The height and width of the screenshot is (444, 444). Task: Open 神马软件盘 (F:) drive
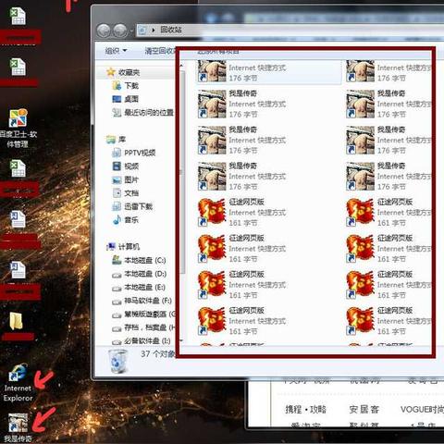[148, 301]
